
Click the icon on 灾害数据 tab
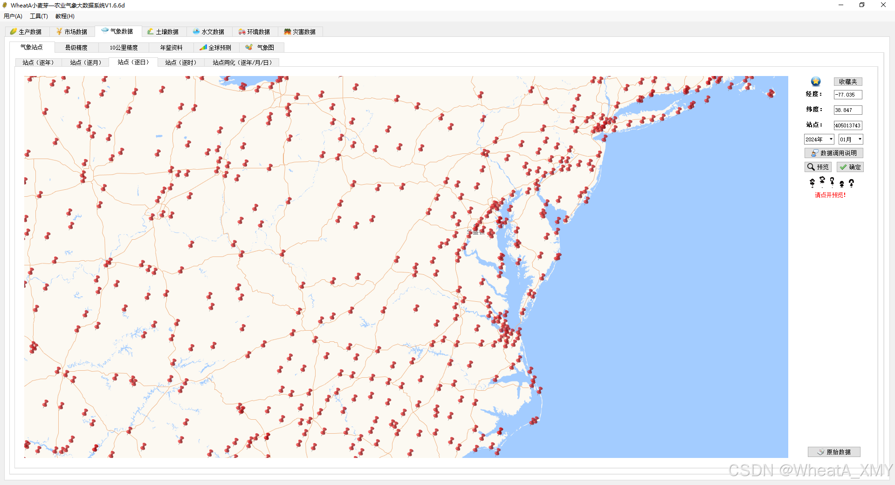287,32
